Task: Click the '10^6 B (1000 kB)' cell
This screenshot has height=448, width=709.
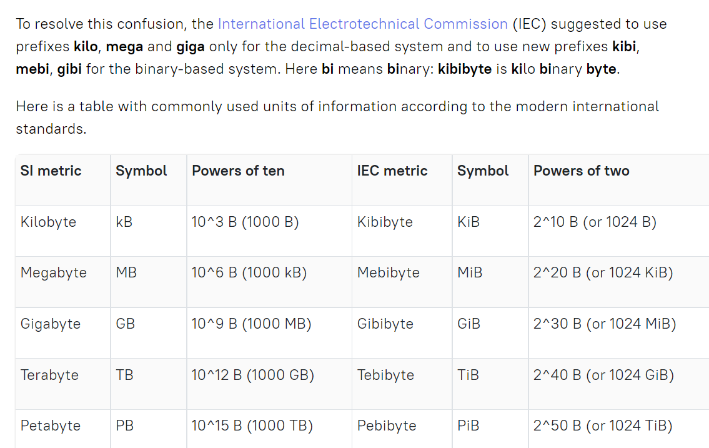Action: coord(249,272)
